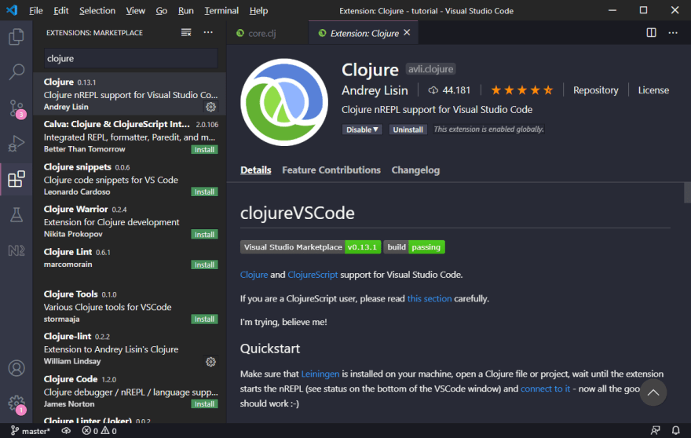Open the Go menu
This screenshot has height=438, width=691.
[x=161, y=10]
